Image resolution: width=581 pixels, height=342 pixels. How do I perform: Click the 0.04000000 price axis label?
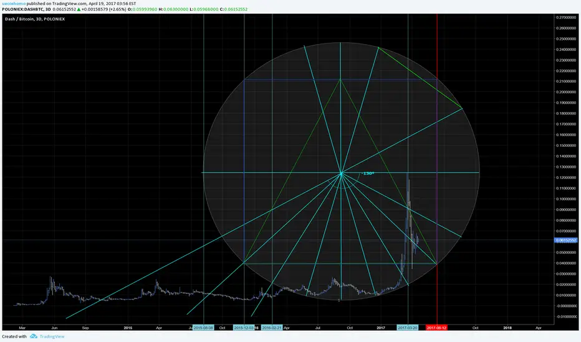click(x=566, y=263)
